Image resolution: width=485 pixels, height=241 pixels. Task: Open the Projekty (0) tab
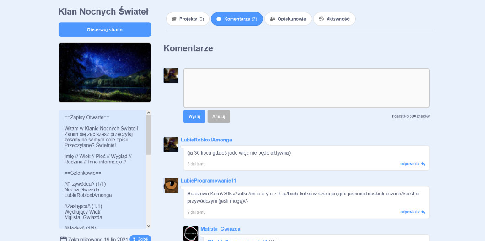(x=188, y=19)
